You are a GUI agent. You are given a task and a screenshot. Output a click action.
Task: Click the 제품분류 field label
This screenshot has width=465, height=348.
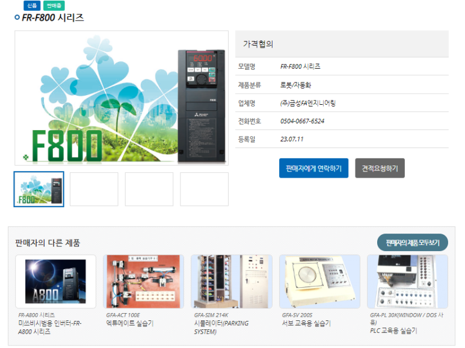(x=250, y=85)
